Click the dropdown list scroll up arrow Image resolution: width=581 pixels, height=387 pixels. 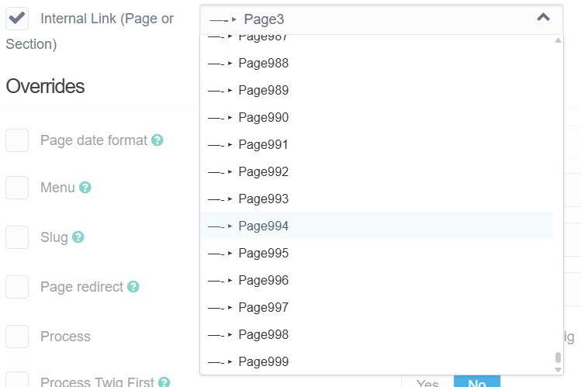click(x=558, y=40)
